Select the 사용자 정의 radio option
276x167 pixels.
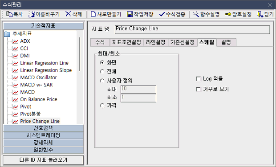tap(102, 81)
